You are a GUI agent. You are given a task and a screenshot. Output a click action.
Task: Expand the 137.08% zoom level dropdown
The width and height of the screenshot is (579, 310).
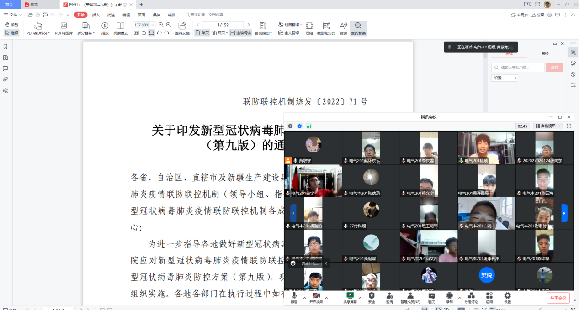click(153, 25)
